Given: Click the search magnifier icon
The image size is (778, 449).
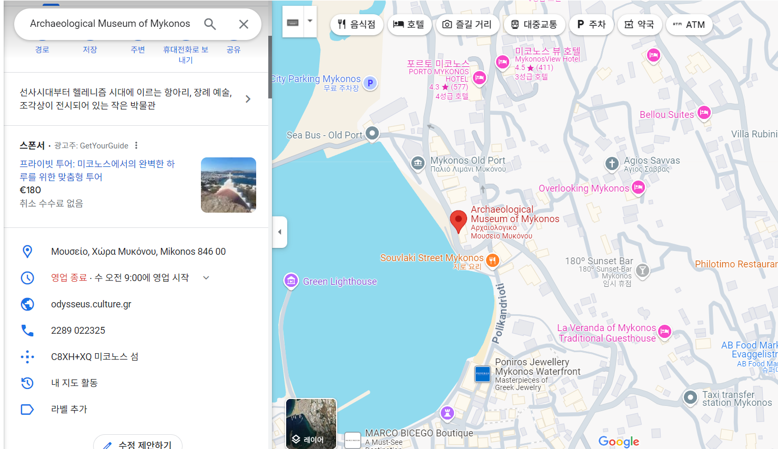Looking at the screenshot, I should (210, 24).
